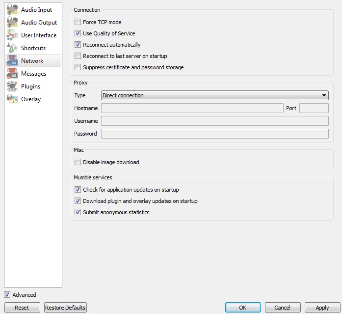The image size is (342, 314).
Task: Click the Restore Defaults button
Action: click(65, 308)
